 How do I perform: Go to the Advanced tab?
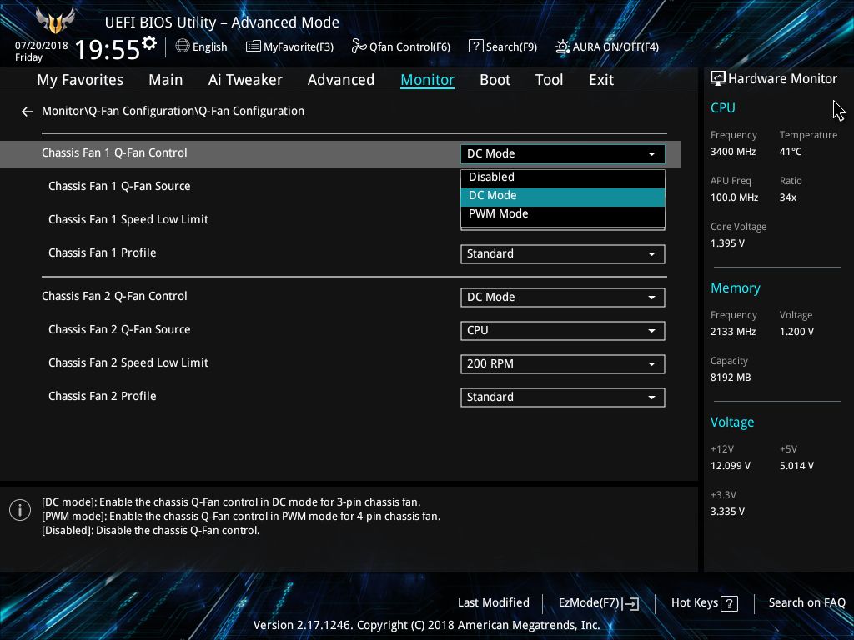click(x=341, y=80)
